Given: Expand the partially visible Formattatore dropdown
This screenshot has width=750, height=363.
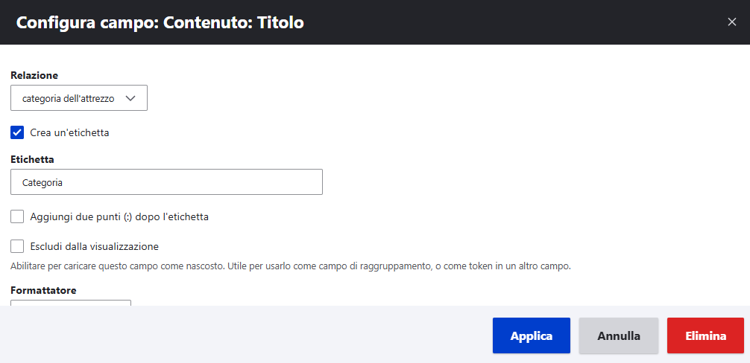Looking at the screenshot, I should [x=71, y=302].
